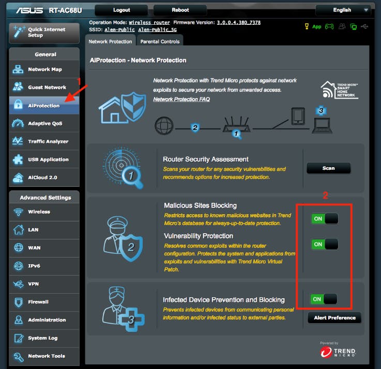Image resolution: width=381 pixels, height=369 pixels.
Task: Click the Reboot button
Action: click(x=180, y=10)
